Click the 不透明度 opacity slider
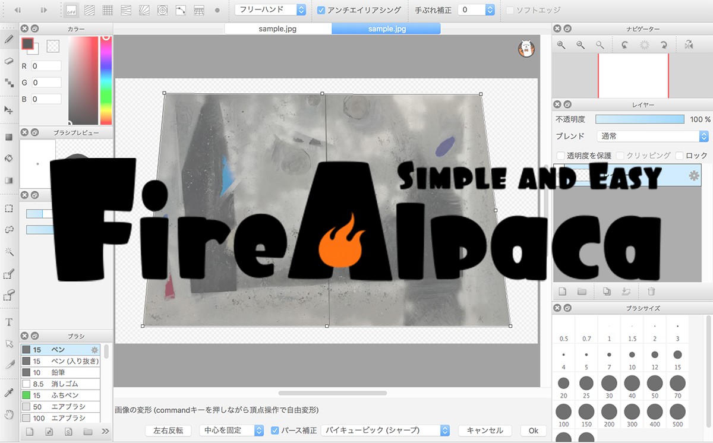The height and width of the screenshot is (443, 713). pyautogui.click(x=640, y=119)
